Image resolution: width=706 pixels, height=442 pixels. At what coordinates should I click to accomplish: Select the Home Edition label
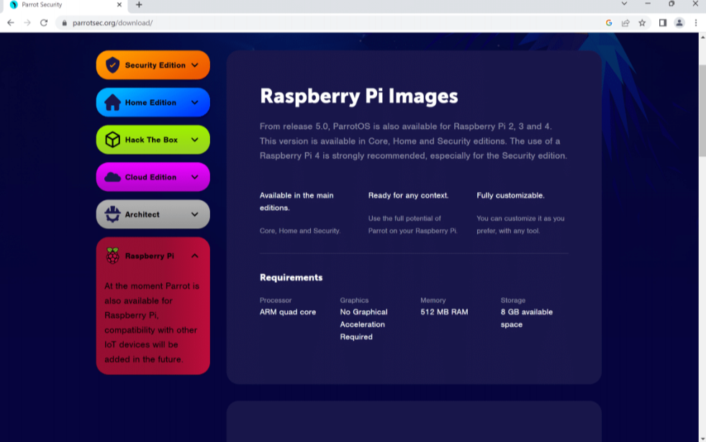click(x=150, y=102)
